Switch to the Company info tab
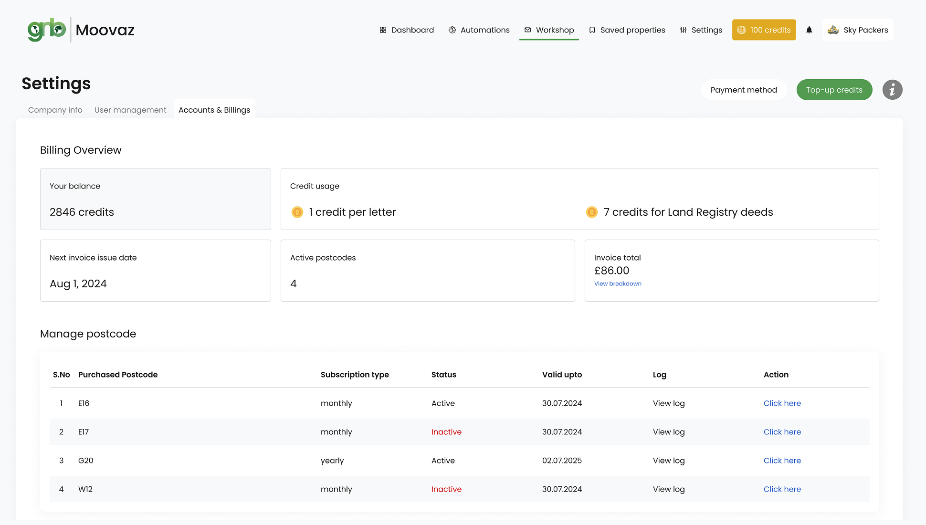Viewport: 926px width, 525px height. tap(55, 110)
